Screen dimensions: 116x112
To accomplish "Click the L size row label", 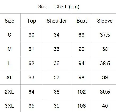I will click(x=9, y=63).
